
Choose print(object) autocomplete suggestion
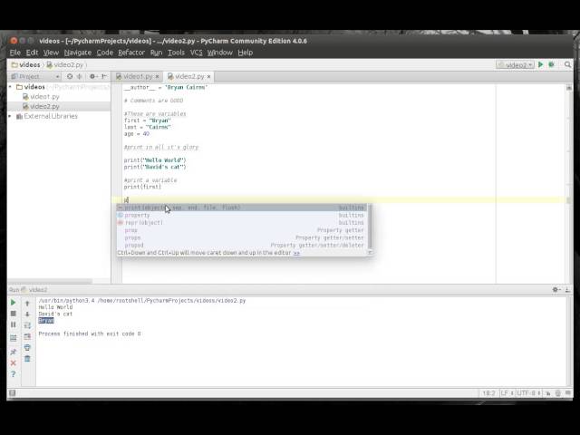[242, 208]
